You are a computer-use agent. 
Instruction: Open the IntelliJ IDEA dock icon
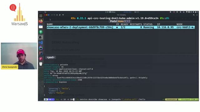41,53
